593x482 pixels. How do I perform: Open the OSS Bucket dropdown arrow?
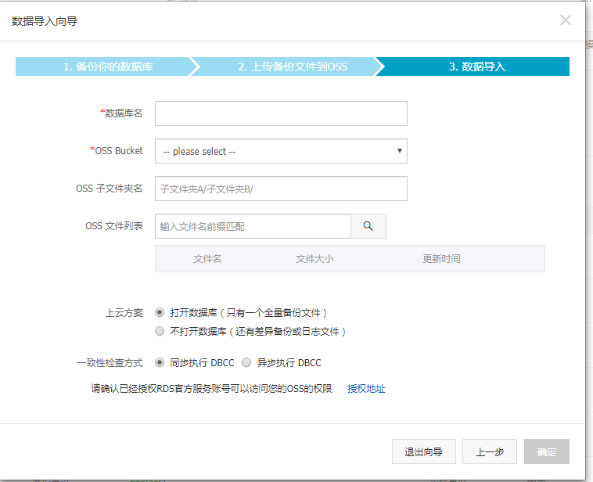pos(399,151)
